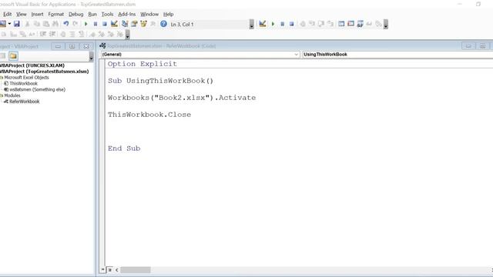Open the Immediate Window
The width and height of the screenshot is (493, 277).
[351, 24]
